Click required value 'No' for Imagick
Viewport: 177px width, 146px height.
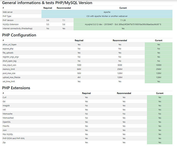click(x=86, y=106)
